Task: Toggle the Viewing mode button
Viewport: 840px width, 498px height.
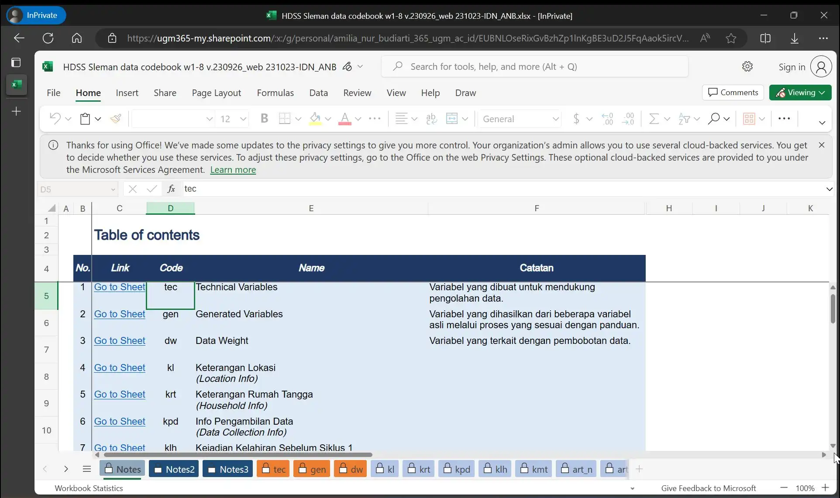Action: [800, 93]
